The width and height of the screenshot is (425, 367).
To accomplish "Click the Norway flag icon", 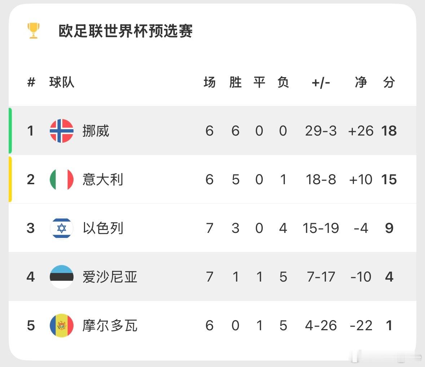I will [x=62, y=131].
